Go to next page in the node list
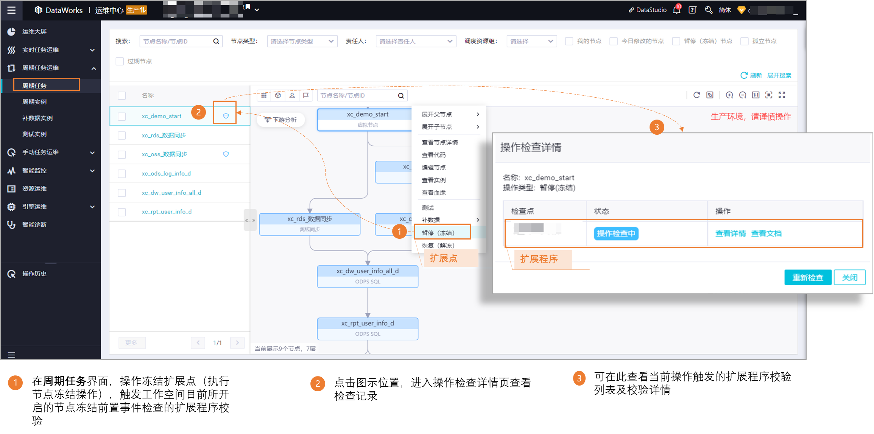Viewport: 874px width, 434px height. 237,343
